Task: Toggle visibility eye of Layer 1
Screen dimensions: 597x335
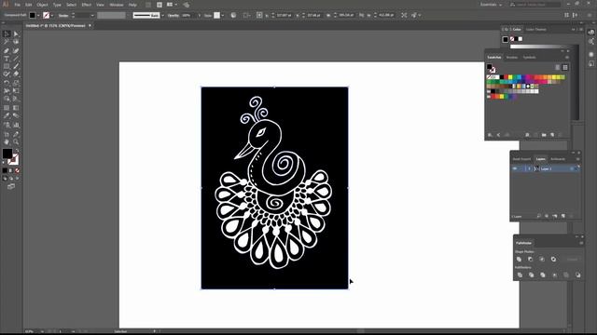Action: (x=515, y=168)
